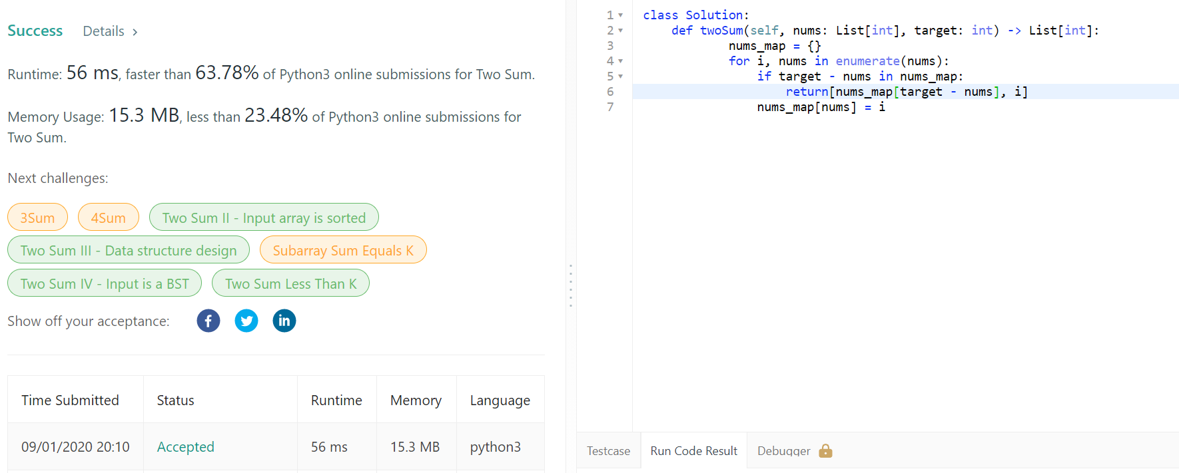Collapse the if block fold on line 5
The image size is (1179, 473).
621,77
